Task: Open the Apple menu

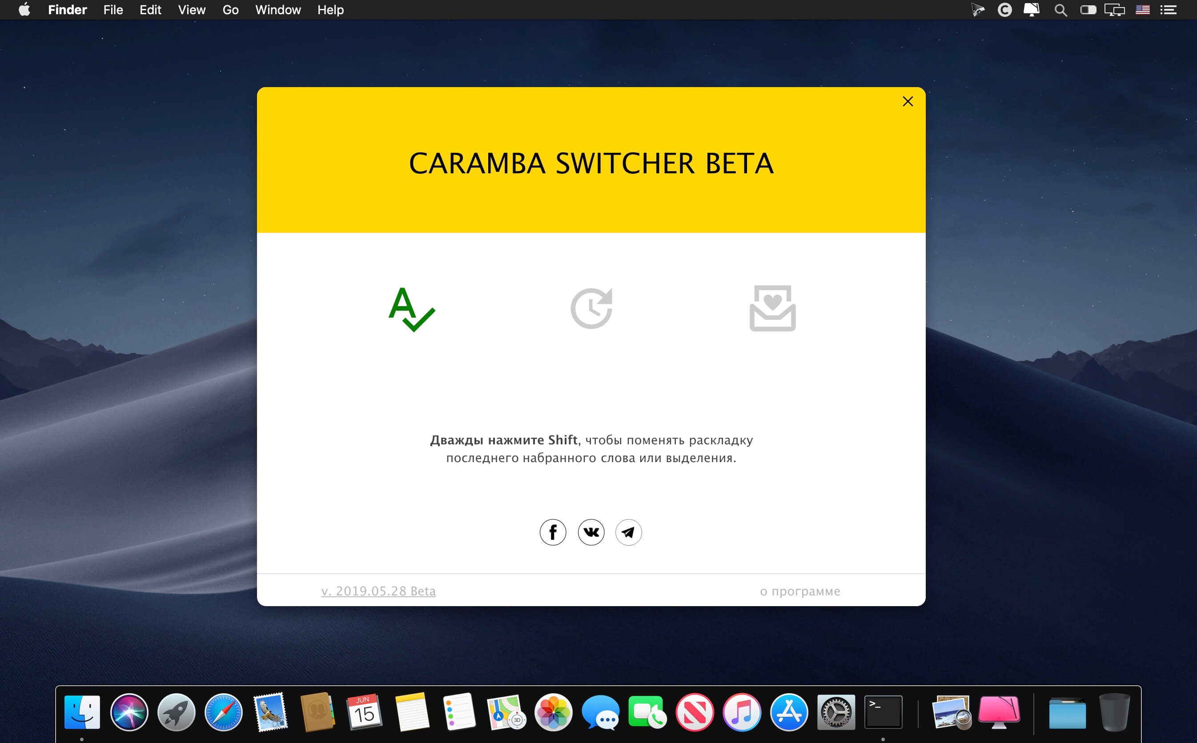Action: tap(24, 10)
